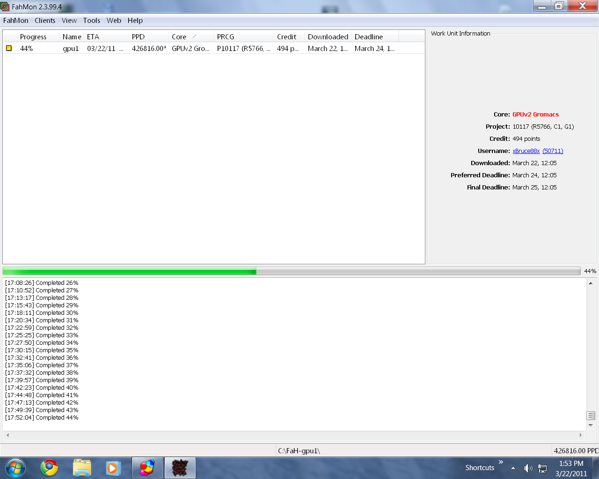Open the Web menu
599x479 pixels.
click(x=114, y=21)
